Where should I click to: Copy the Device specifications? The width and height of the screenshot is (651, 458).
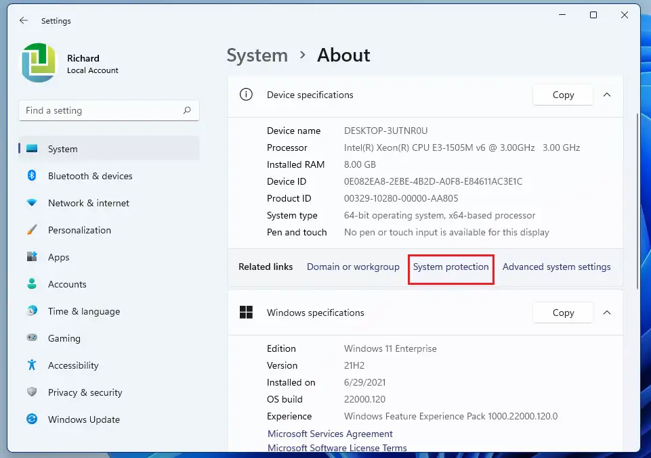pos(563,95)
